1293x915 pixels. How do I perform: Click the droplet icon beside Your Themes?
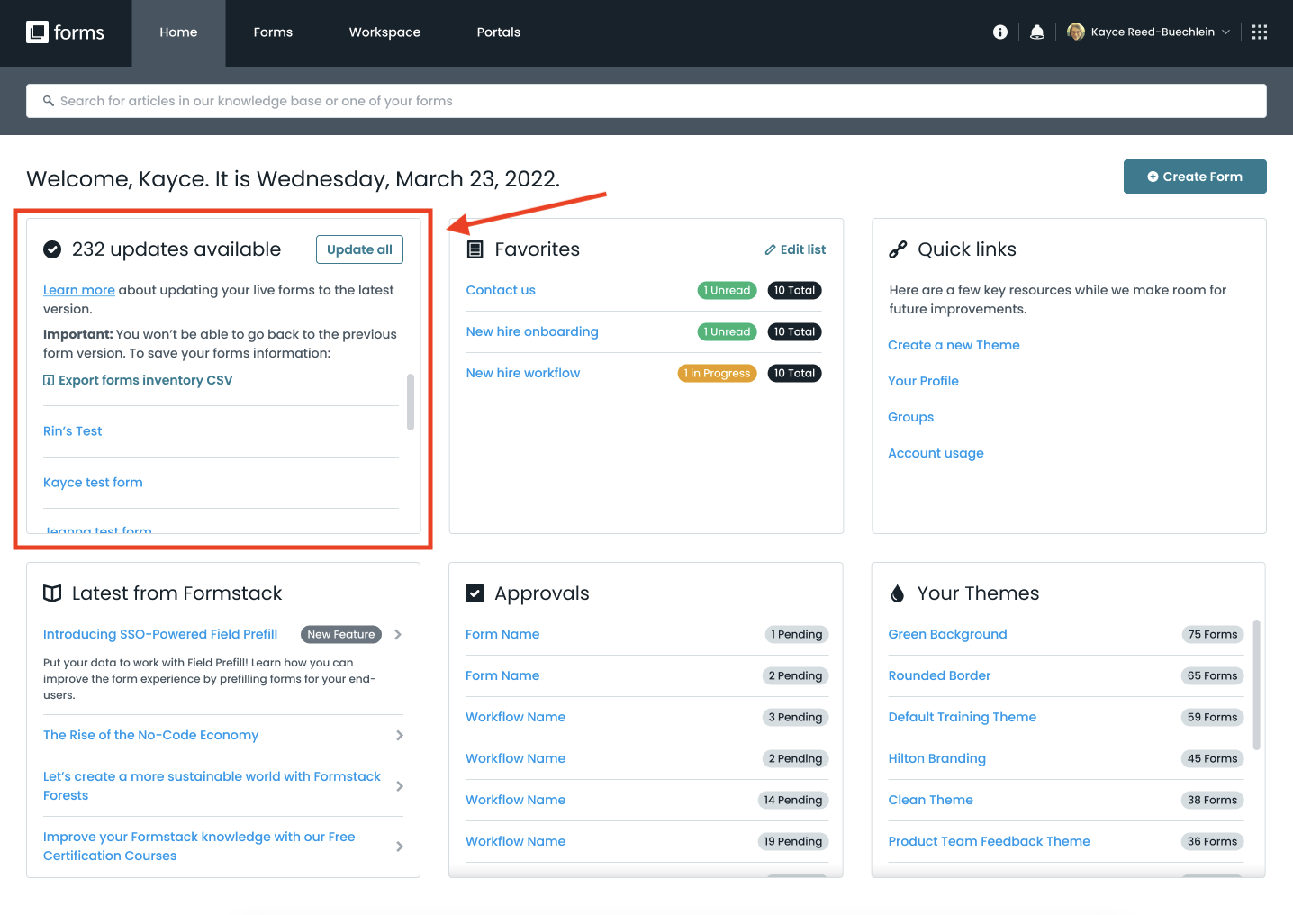(897, 593)
